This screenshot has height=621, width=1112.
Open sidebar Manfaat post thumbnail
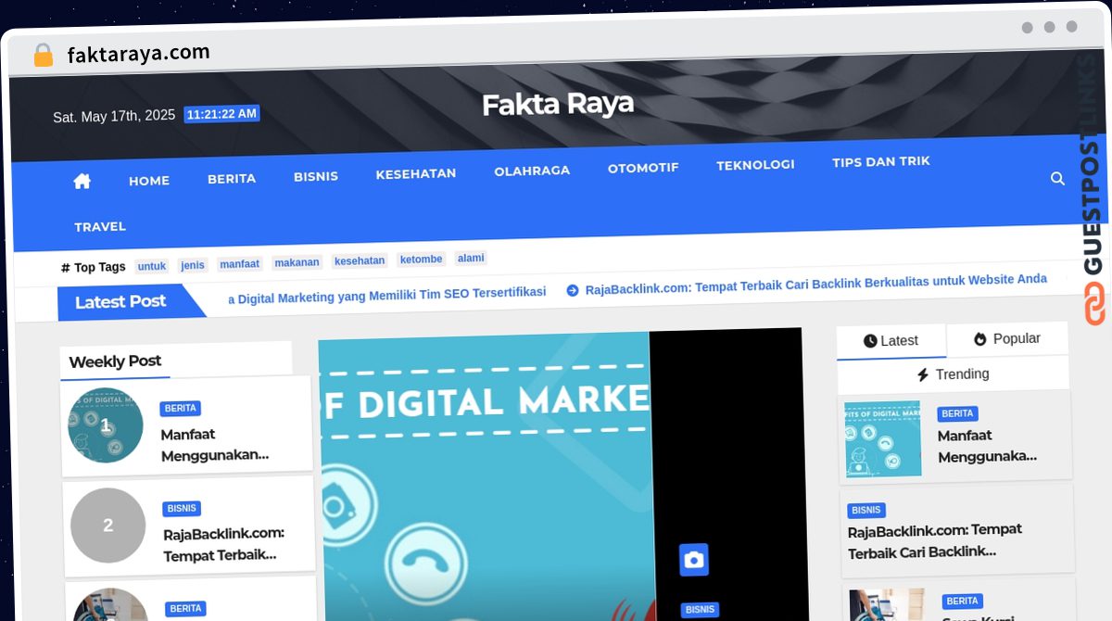883,438
